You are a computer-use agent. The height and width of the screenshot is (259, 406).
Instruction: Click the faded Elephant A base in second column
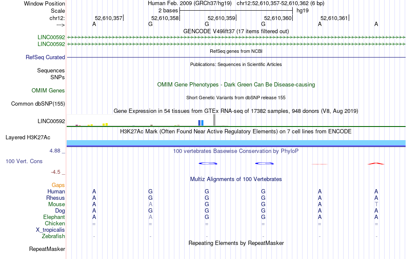[x=150, y=217]
